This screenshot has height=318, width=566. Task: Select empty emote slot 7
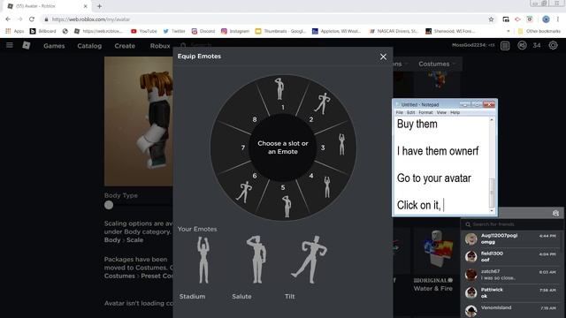(x=231, y=148)
